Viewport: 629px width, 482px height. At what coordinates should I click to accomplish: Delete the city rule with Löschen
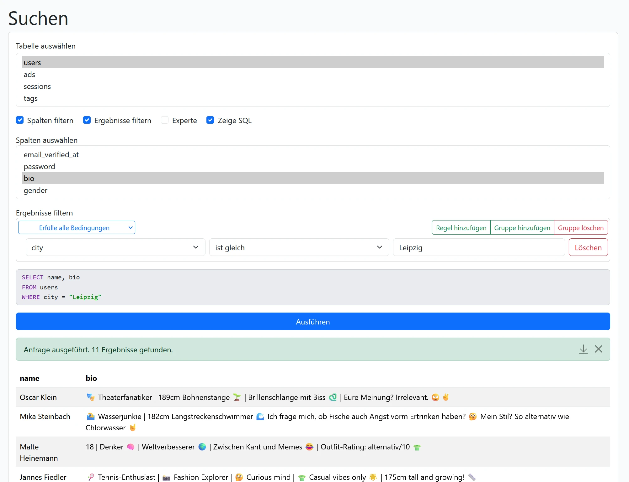coord(588,247)
